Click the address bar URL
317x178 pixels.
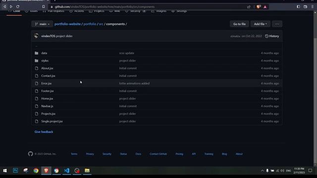click(105, 7)
